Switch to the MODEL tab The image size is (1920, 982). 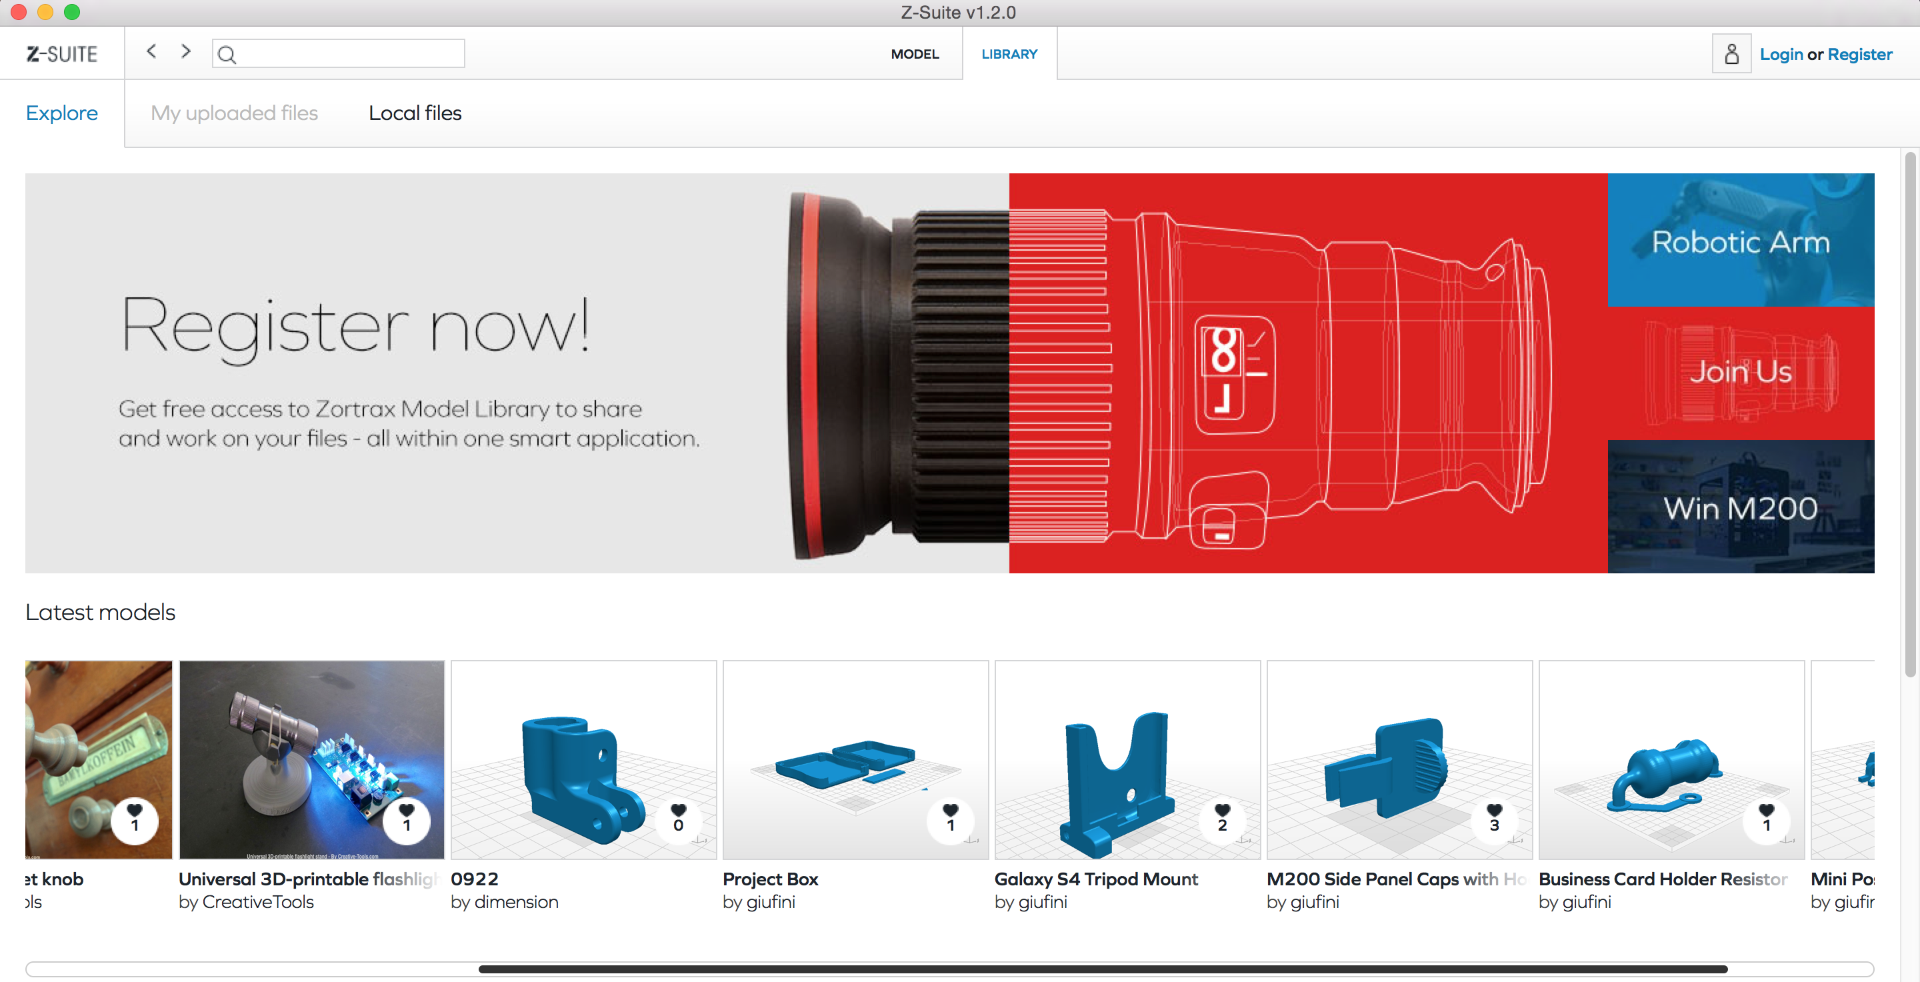pyautogui.click(x=914, y=55)
